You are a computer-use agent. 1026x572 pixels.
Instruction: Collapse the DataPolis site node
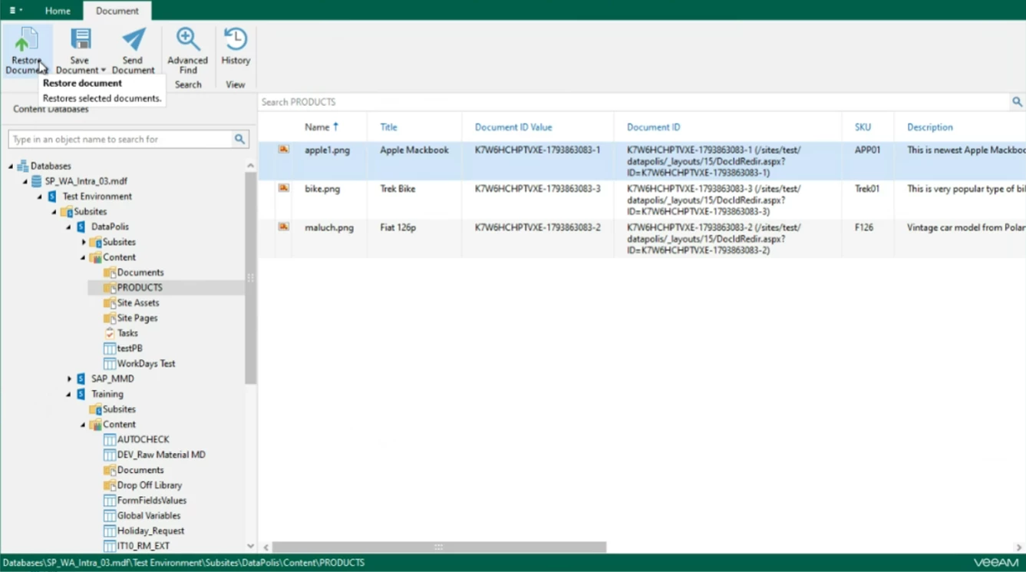pos(69,227)
